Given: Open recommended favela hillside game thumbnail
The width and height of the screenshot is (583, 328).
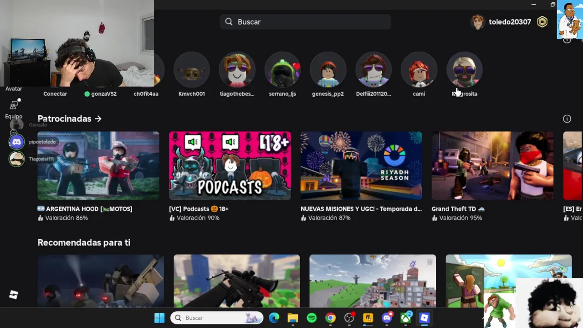Looking at the screenshot, I should click(x=373, y=281).
